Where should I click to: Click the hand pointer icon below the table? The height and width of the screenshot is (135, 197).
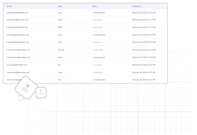21,98
